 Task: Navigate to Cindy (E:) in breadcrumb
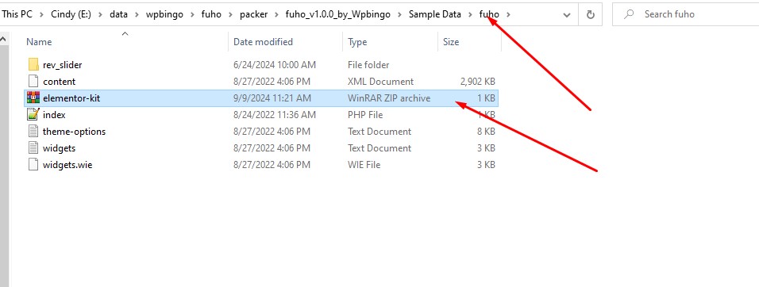(x=71, y=14)
